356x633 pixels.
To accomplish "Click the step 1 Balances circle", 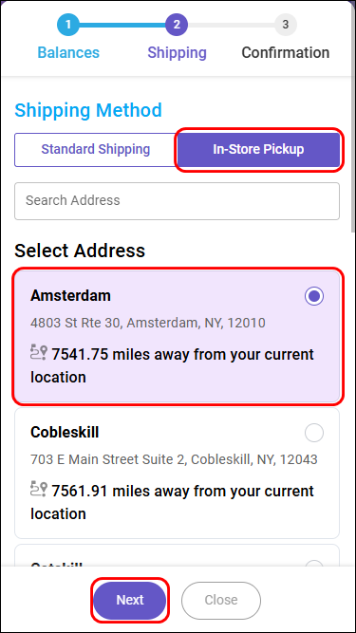I will pos(67,25).
